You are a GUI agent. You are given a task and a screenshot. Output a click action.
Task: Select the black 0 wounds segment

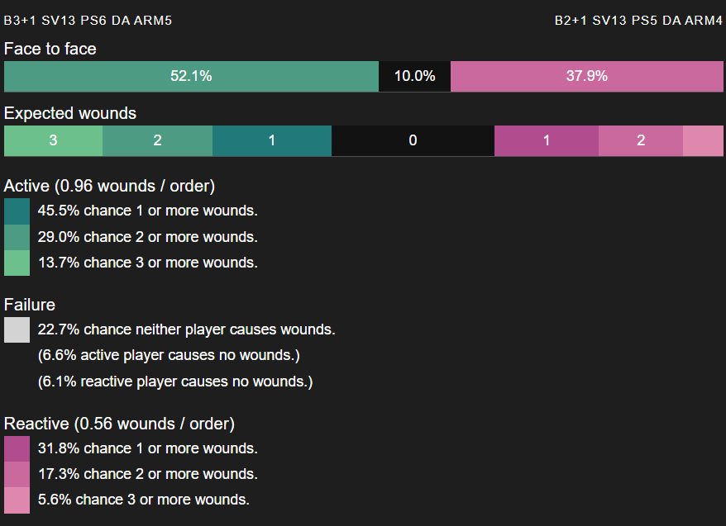(413, 140)
